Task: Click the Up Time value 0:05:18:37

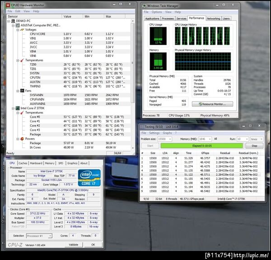Action: pyautogui.click(x=224, y=91)
